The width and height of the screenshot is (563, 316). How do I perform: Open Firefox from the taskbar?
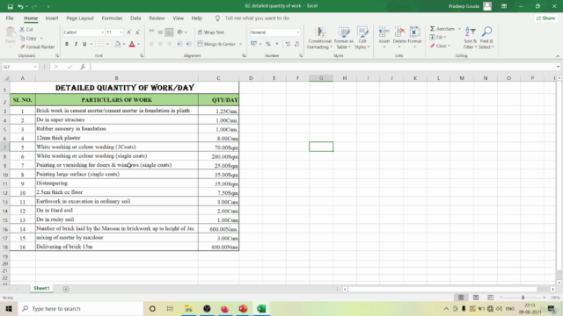(x=225, y=308)
